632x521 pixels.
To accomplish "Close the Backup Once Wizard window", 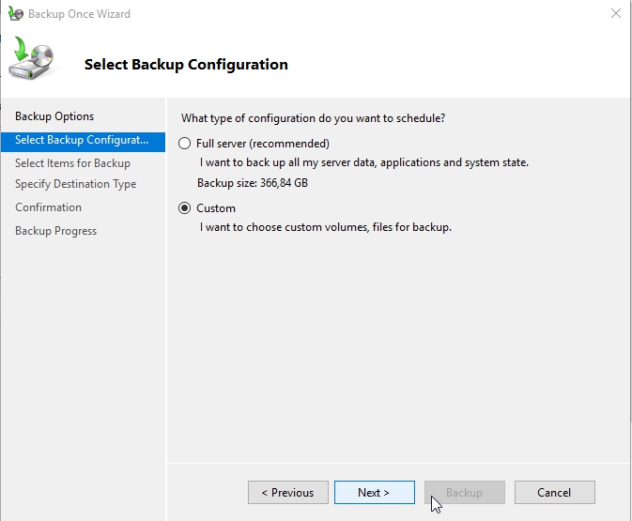I will [615, 14].
